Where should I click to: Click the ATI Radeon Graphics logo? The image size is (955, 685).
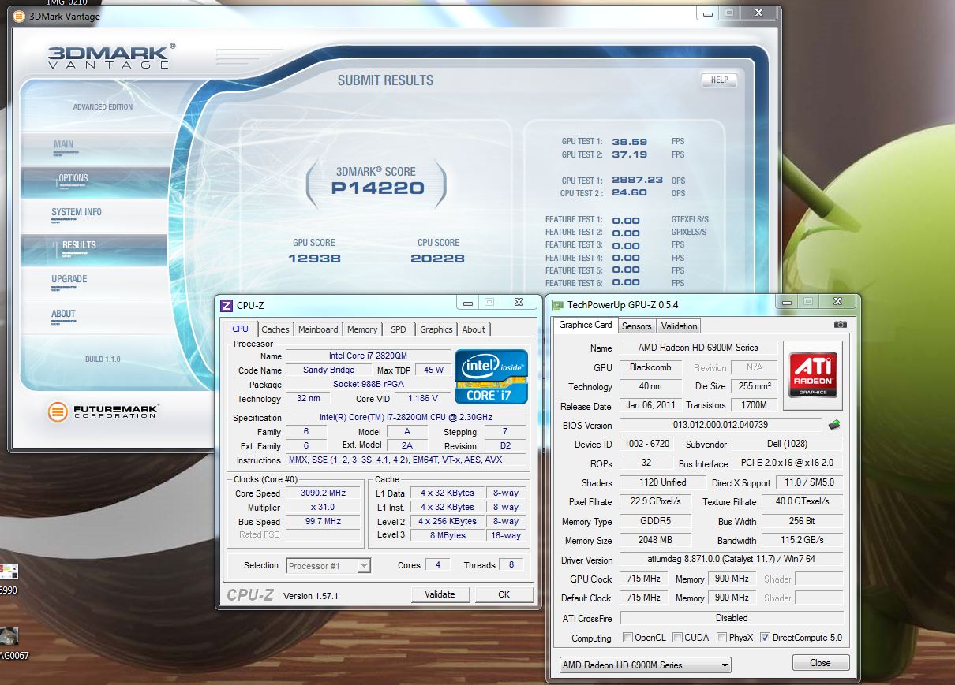tap(812, 374)
